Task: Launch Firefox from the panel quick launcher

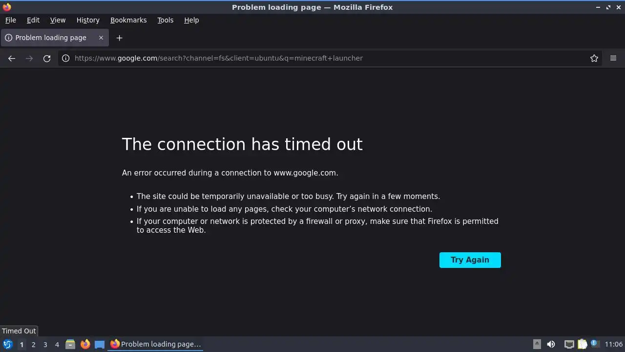Action: [x=85, y=344]
